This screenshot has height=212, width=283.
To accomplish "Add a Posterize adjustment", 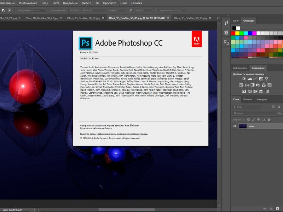I will (250, 92).
